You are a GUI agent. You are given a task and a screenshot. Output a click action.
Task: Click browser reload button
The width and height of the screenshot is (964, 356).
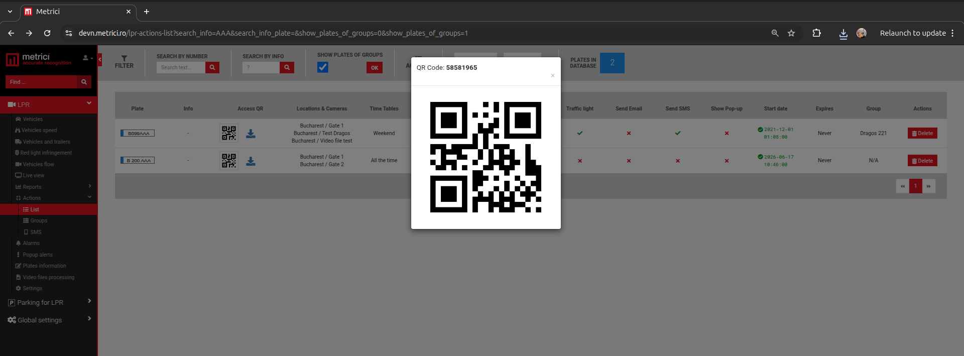[47, 33]
